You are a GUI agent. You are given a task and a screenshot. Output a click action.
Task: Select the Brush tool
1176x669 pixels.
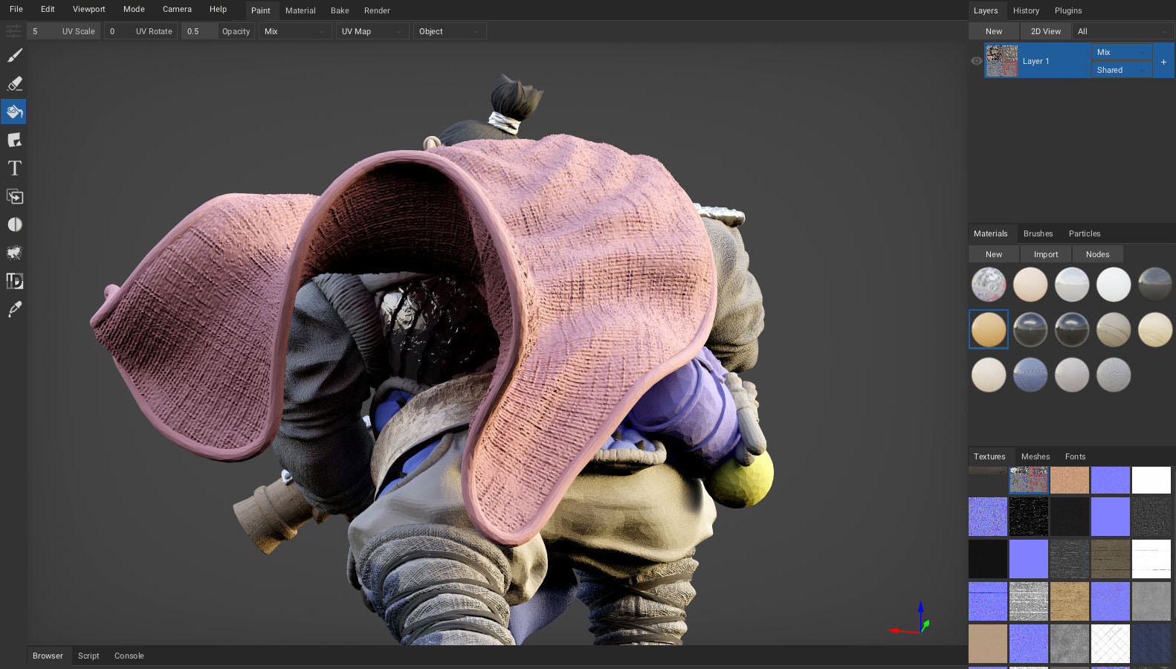14,56
